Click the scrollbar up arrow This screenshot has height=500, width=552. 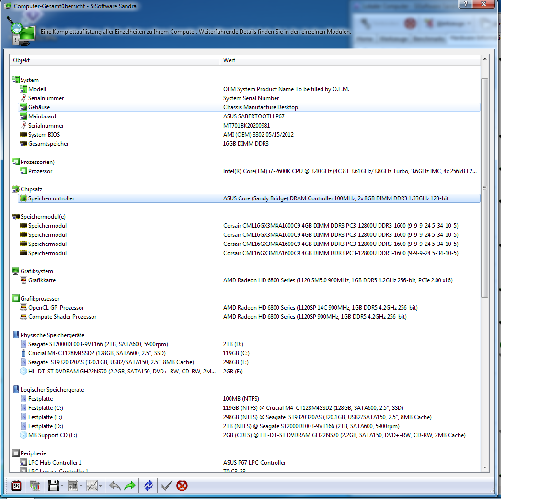pos(485,59)
